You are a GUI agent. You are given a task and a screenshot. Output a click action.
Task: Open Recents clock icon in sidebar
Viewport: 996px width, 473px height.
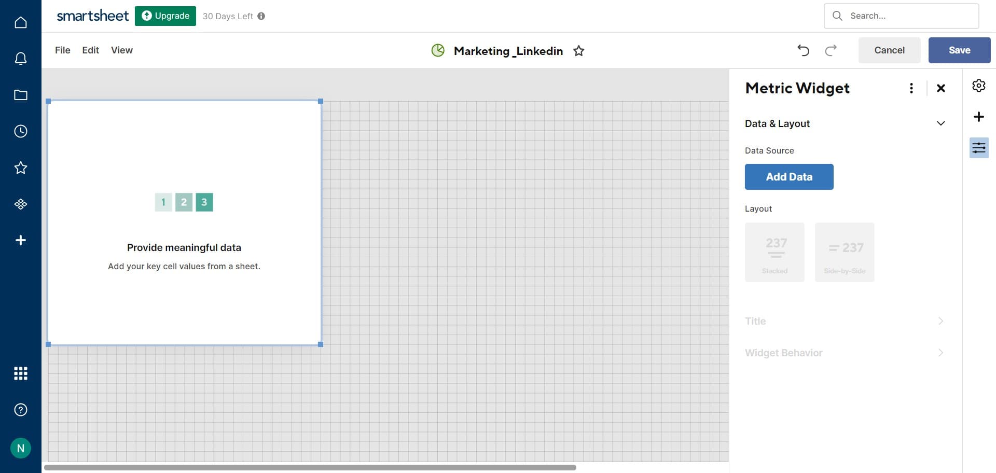(x=21, y=131)
